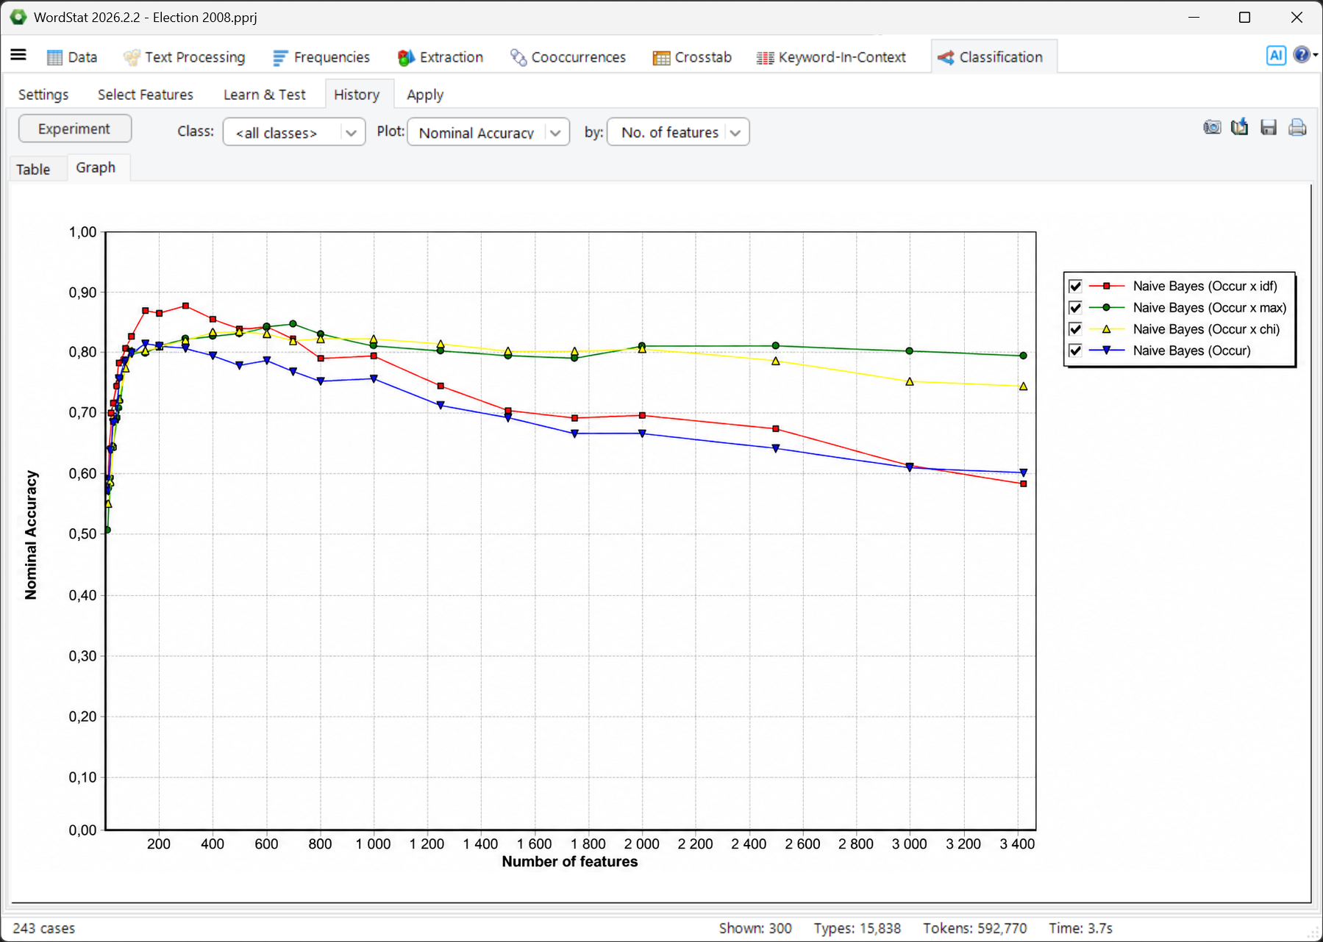
Task: Click the export graph icon
Action: point(1240,127)
